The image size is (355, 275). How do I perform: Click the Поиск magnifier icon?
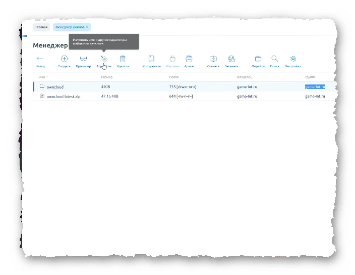(x=275, y=59)
